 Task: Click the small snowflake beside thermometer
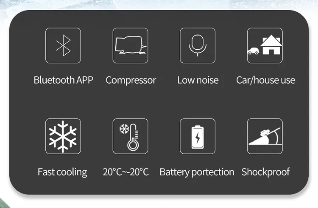tap(124, 129)
